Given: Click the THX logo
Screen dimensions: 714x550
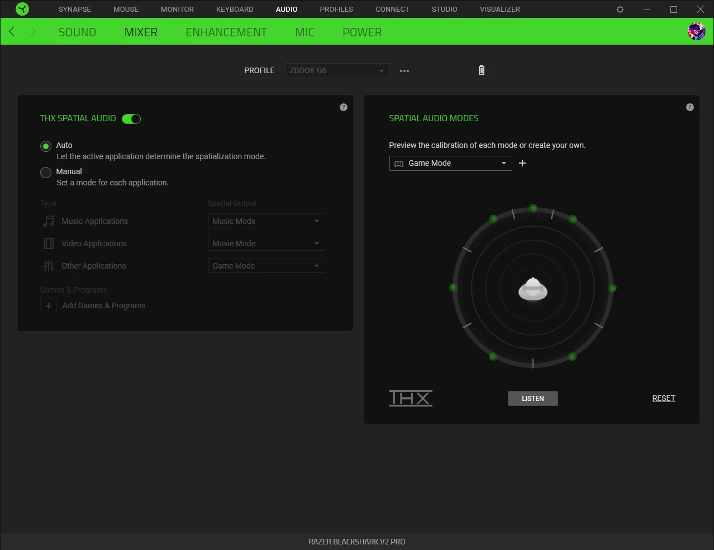Looking at the screenshot, I should click(x=411, y=398).
